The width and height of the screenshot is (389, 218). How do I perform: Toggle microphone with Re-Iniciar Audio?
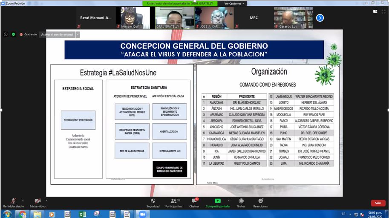pyautogui.click(x=14, y=201)
